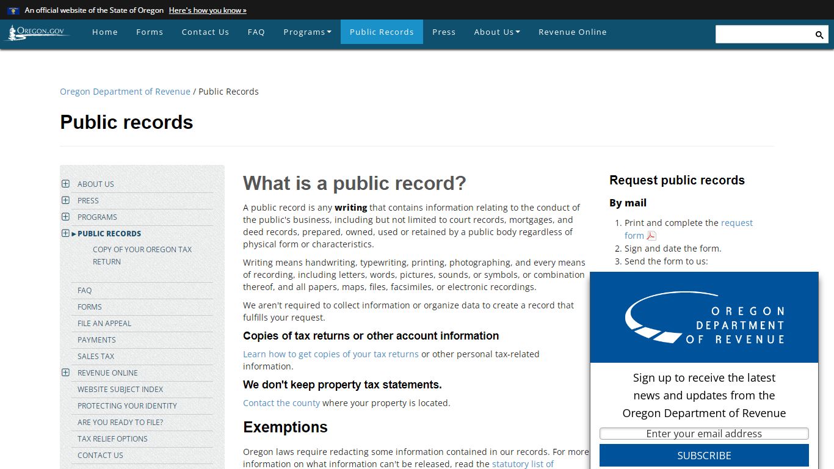Select the Public Records nav tab
This screenshot has width=834, height=469.
click(382, 32)
